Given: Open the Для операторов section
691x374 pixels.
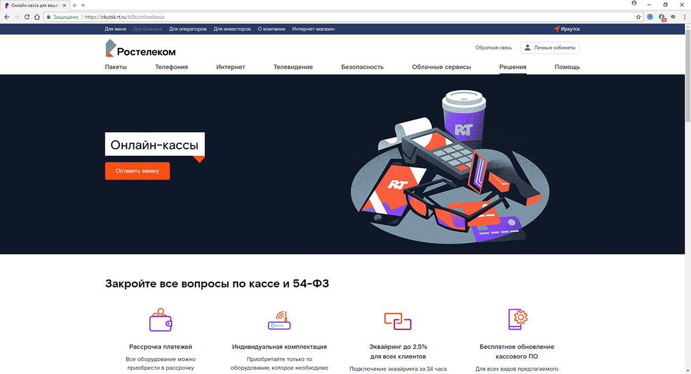Looking at the screenshot, I should (188, 29).
